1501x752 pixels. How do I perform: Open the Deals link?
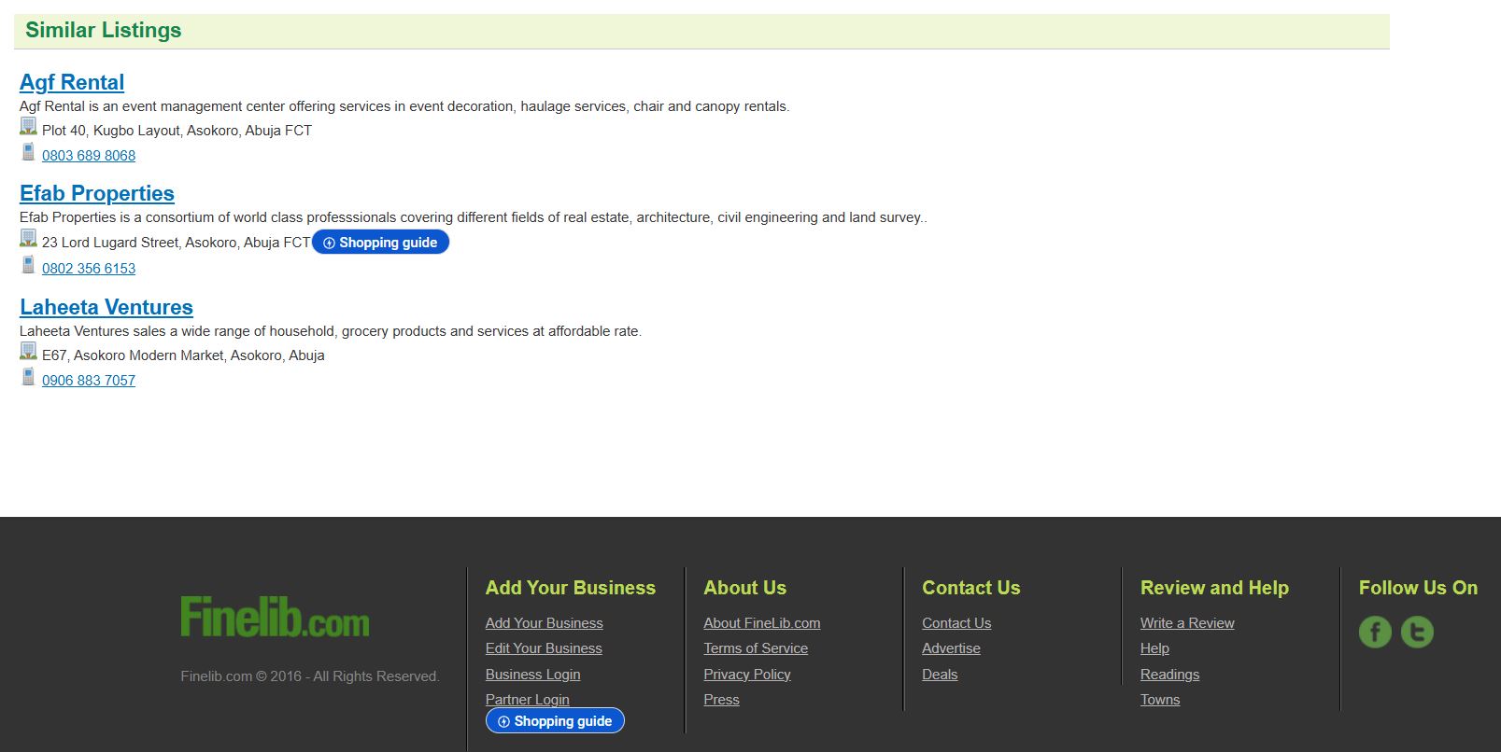940,675
